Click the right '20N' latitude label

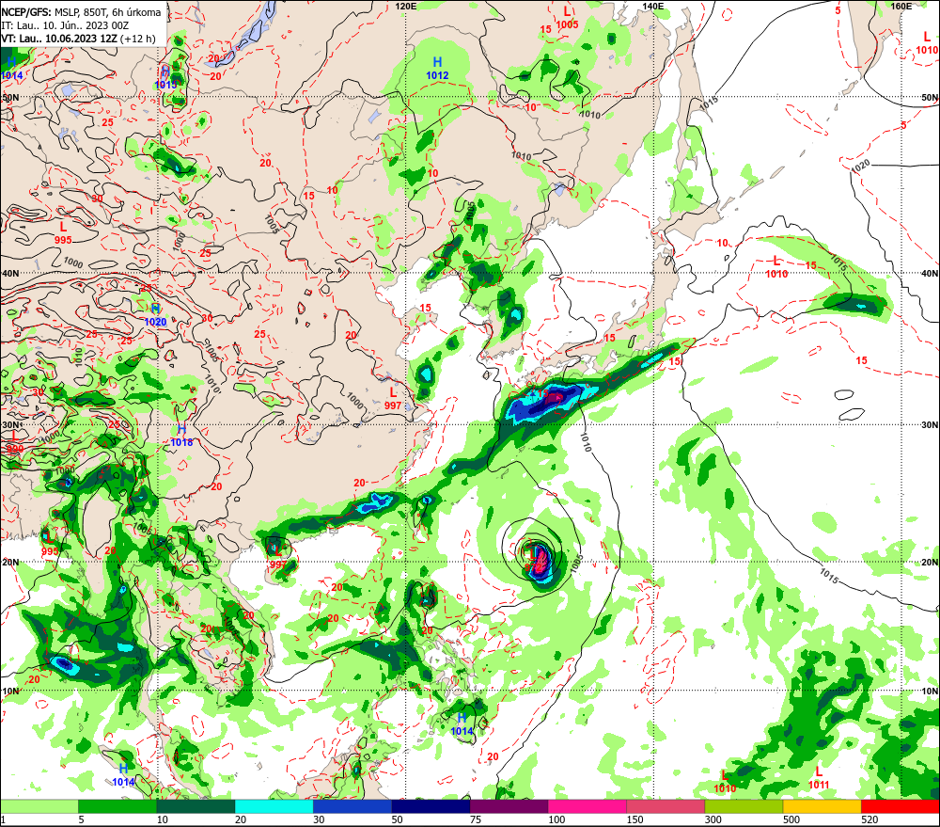930,562
